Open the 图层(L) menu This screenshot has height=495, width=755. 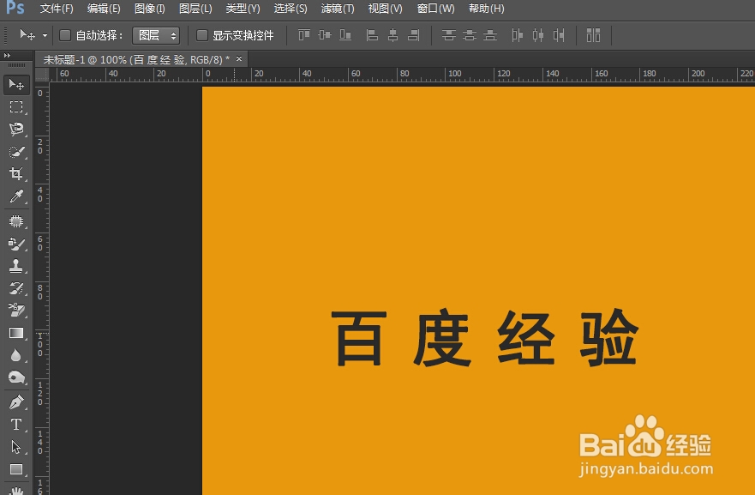195,9
